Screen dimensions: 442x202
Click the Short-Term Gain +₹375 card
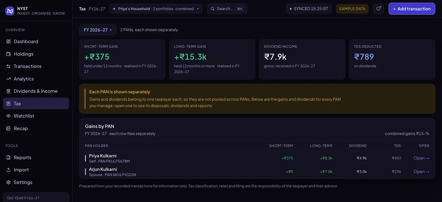coord(122,60)
